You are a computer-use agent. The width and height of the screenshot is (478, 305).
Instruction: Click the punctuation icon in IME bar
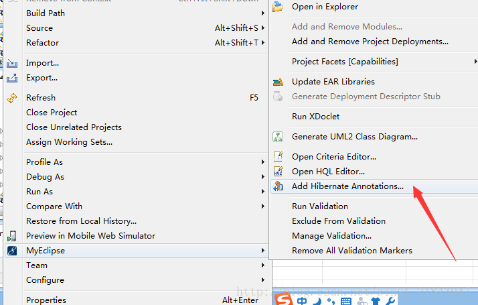(x=331, y=301)
